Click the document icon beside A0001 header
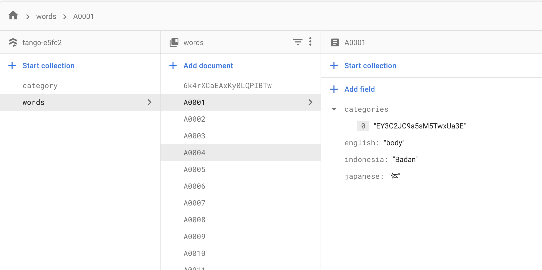This screenshot has width=542, height=270. click(x=335, y=42)
